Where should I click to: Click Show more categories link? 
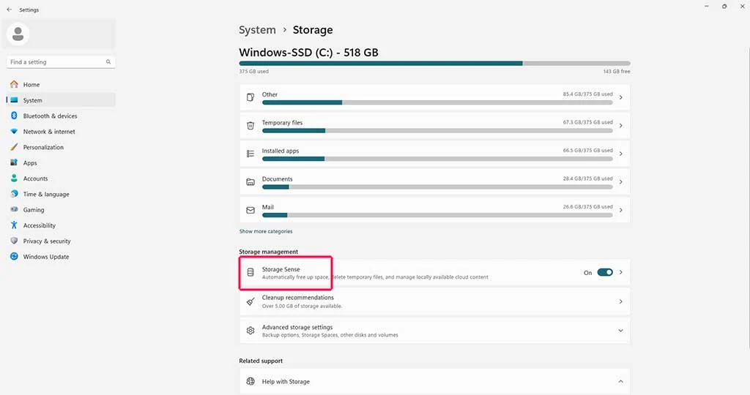[x=265, y=231]
